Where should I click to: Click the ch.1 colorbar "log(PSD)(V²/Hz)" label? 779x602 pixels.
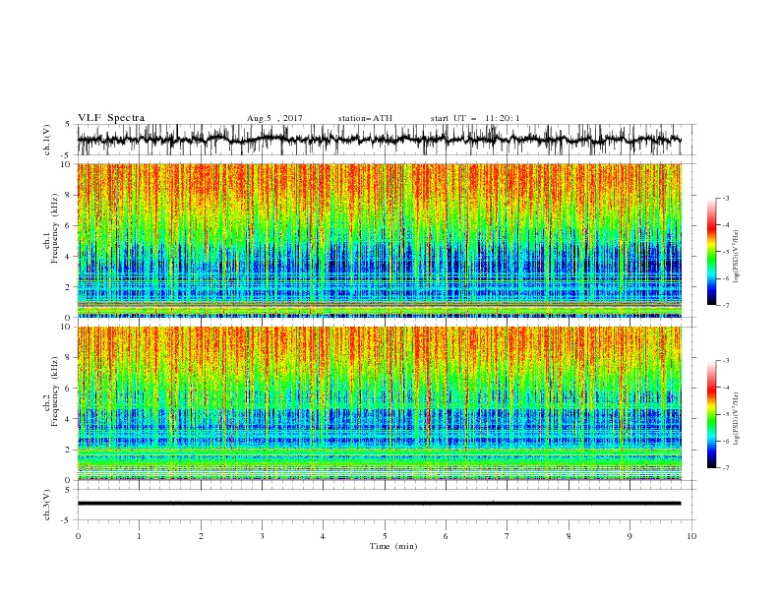(x=736, y=257)
